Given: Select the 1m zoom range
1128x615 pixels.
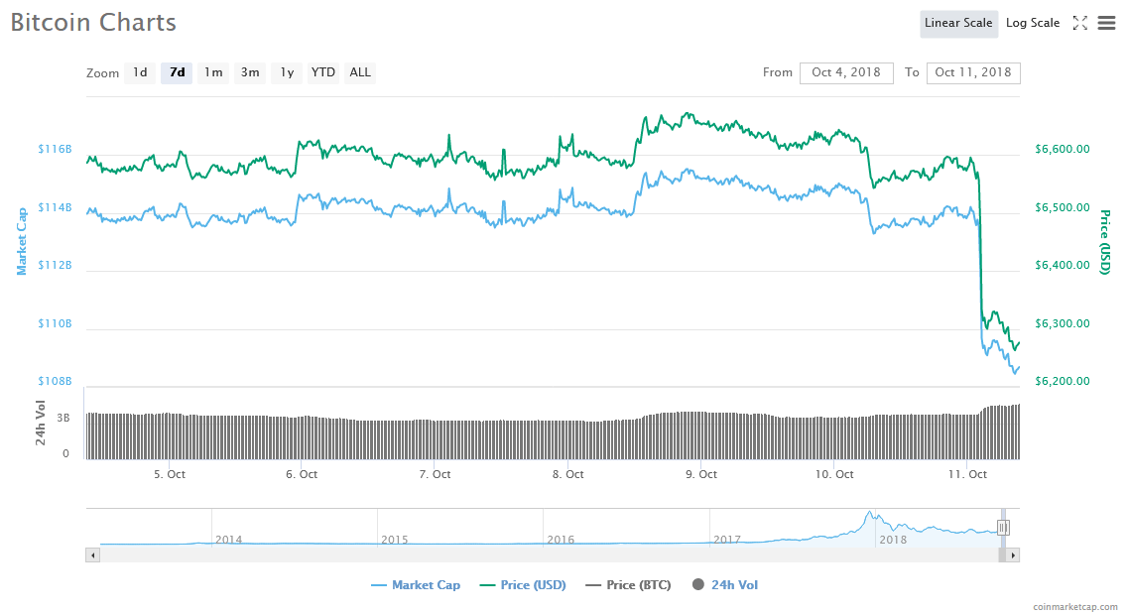Looking at the screenshot, I should point(213,72).
